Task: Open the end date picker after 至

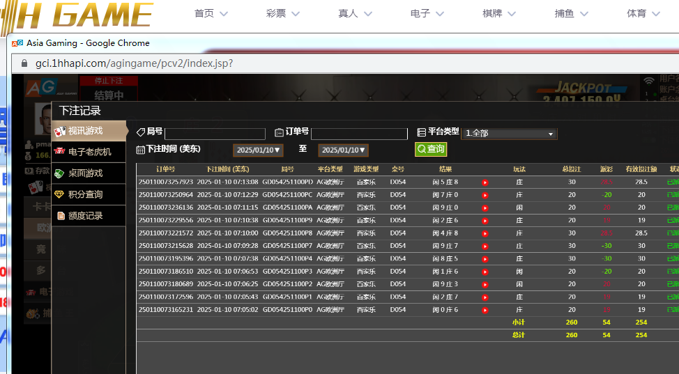Action: pyautogui.click(x=343, y=150)
